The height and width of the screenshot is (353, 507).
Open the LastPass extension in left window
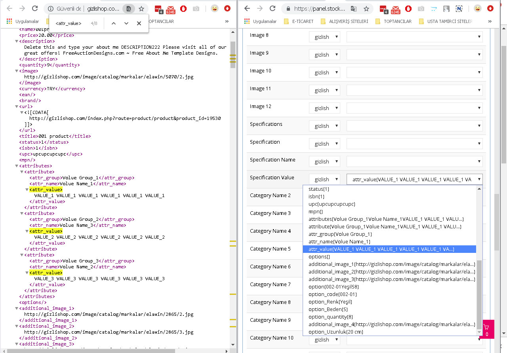tap(158, 8)
